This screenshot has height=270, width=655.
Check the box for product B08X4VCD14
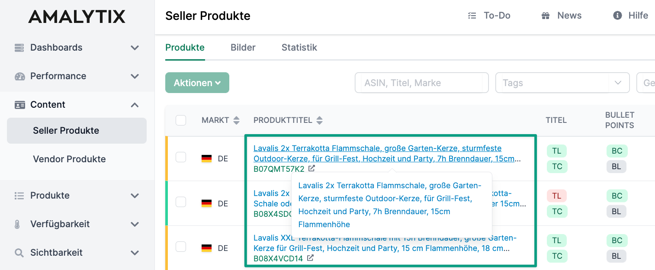(x=181, y=247)
